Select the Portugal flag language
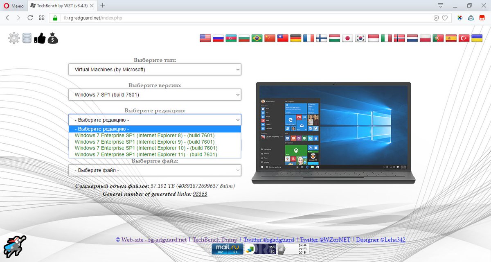Screen dimensions: 491x262 (x=438, y=38)
